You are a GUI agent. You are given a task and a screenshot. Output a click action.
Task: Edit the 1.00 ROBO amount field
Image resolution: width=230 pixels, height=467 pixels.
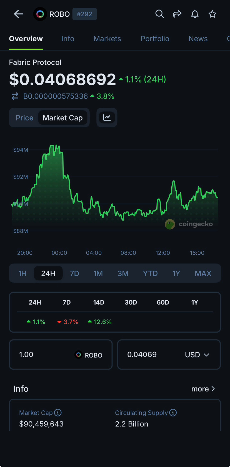click(x=61, y=355)
